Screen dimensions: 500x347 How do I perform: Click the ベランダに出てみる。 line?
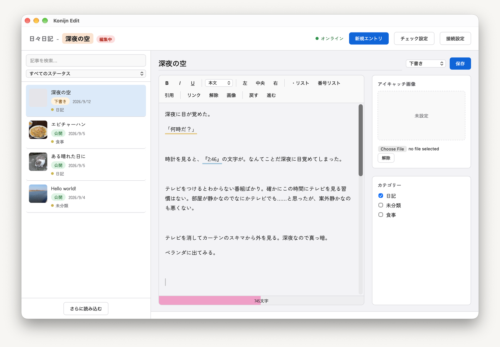pos(191,253)
